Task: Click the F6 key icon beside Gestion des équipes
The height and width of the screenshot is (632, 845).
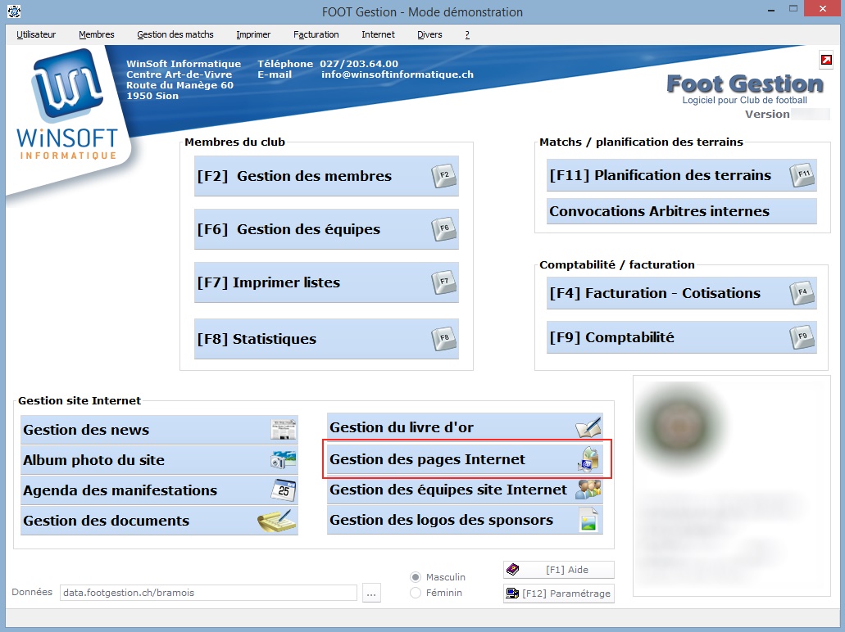Action: click(444, 229)
